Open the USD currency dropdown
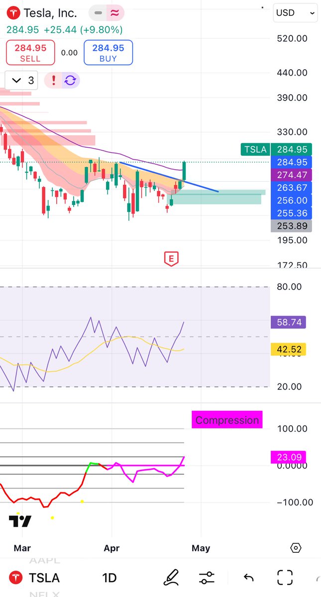The image size is (321, 597). (295, 13)
